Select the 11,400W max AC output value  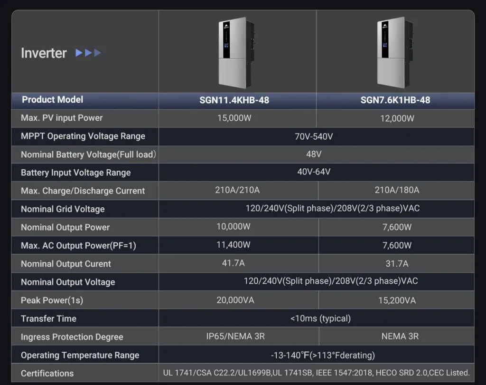click(x=234, y=245)
